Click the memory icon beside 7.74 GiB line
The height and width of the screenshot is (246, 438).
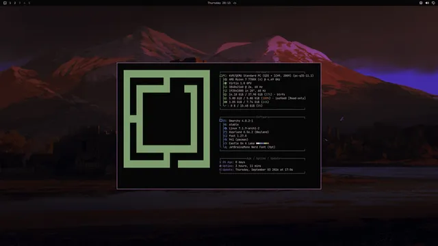tap(225, 102)
